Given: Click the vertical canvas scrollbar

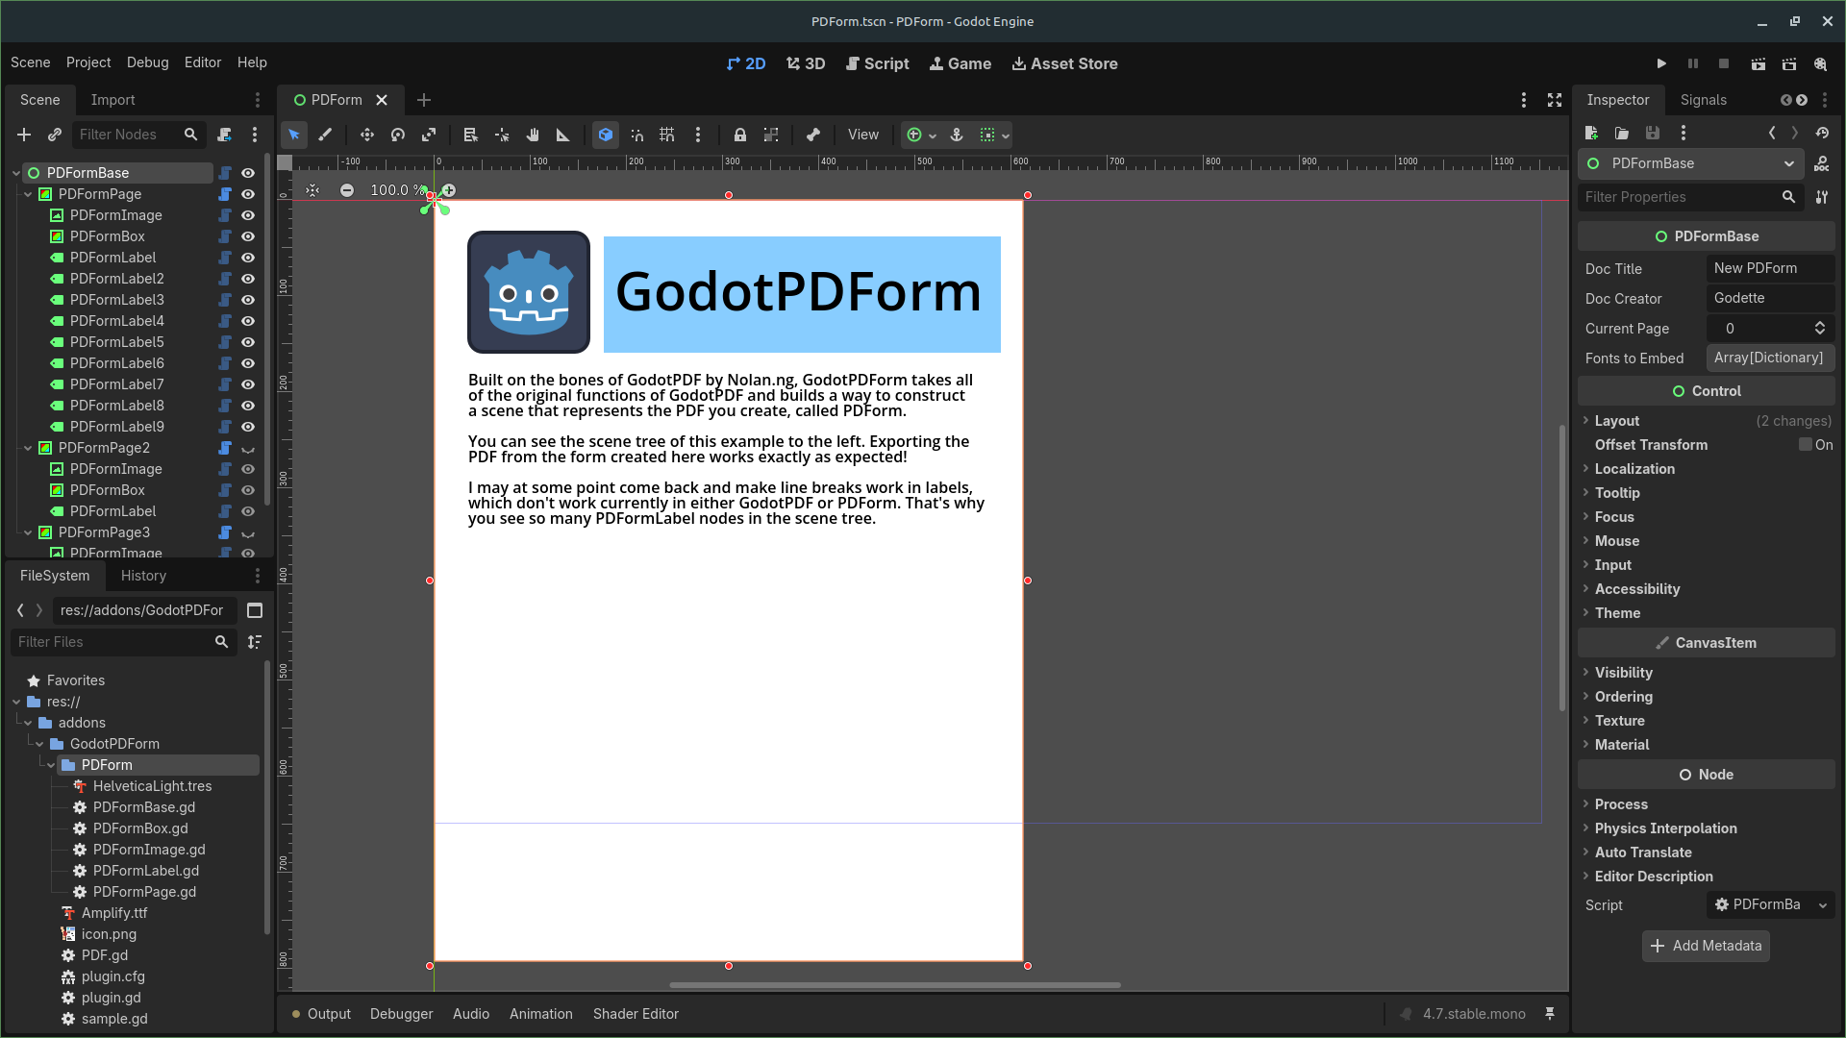Looking at the screenshot, I should pos(1562,567).
